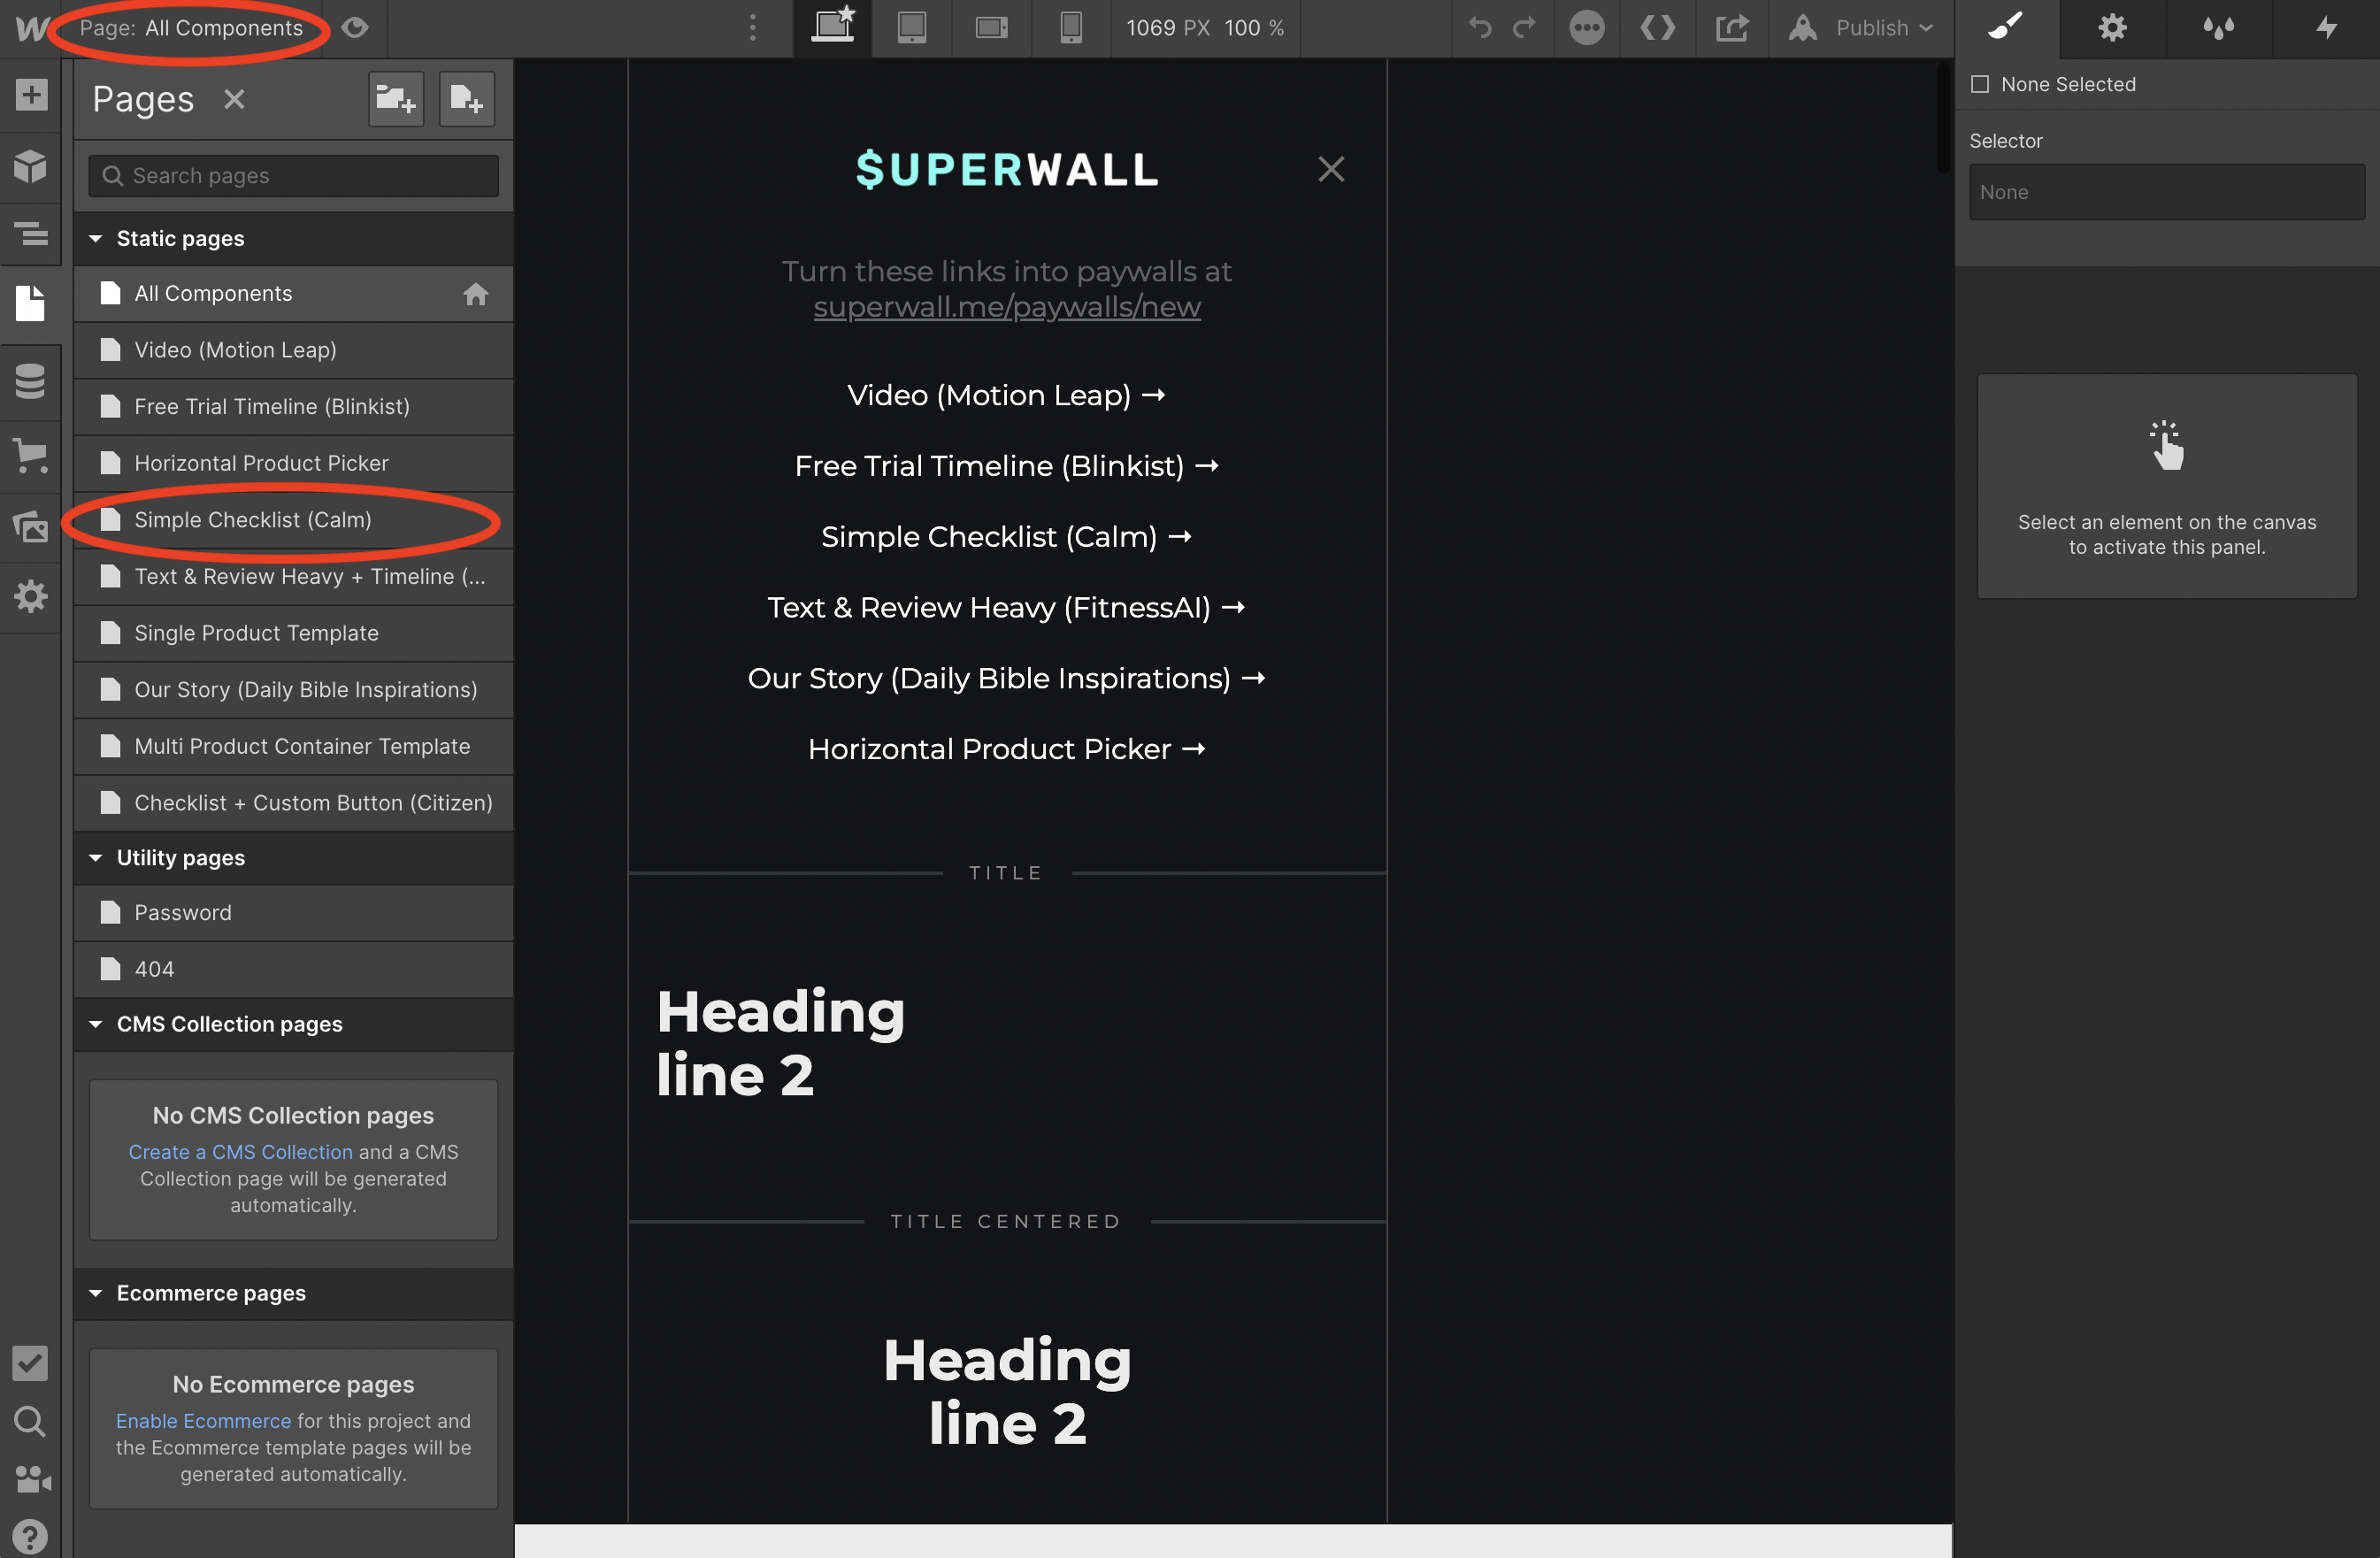Click the undo arrow icon
Viewport: 2380px width, 1558px height.
click(1479, 28)
